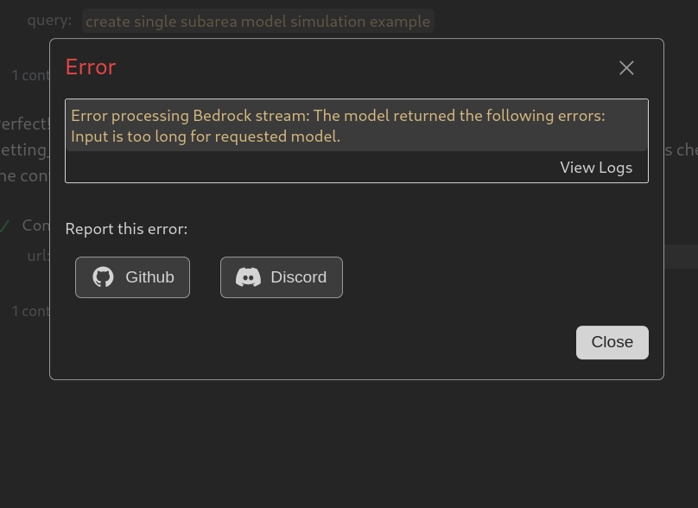
Task: Close the error dialog
Action: click(x=612, y=342)
